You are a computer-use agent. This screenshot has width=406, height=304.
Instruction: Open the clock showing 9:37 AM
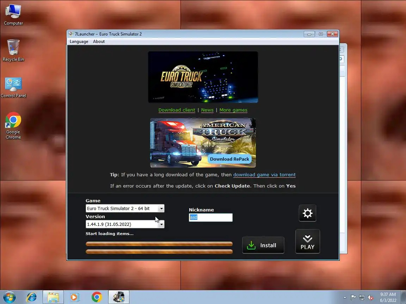[x=388, y=297]
